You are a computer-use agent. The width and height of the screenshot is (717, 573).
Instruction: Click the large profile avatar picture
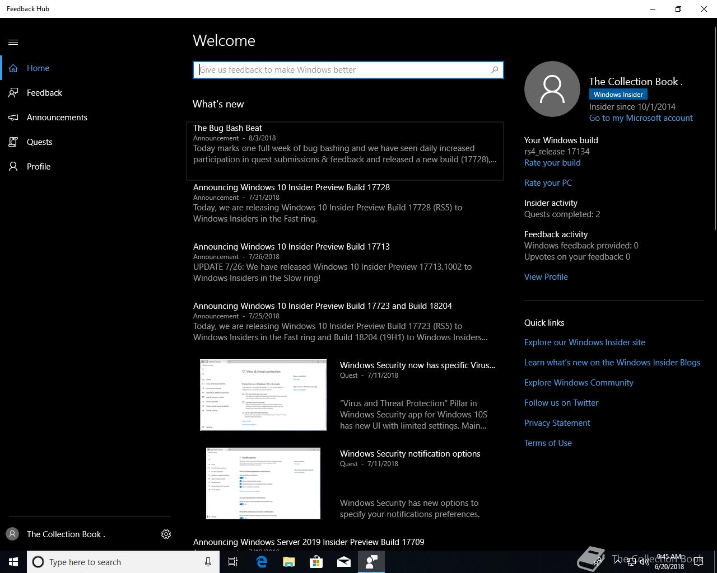(552, 89)
